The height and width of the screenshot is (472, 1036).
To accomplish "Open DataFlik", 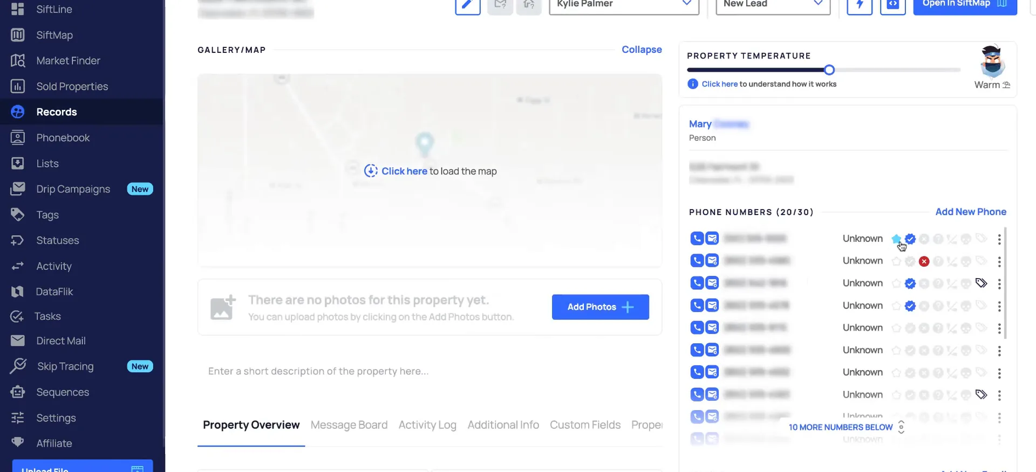I will pos(54,291).
